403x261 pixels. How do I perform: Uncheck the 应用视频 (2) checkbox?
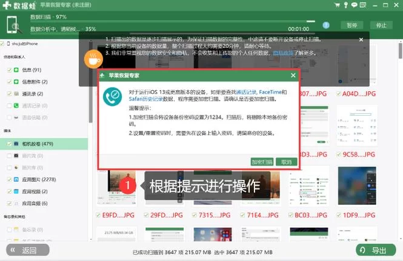click(x=9, y=191)
